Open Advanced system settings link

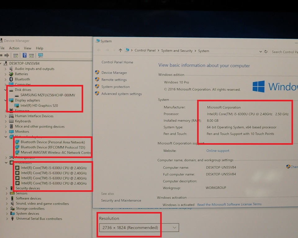tap(121, 94)
